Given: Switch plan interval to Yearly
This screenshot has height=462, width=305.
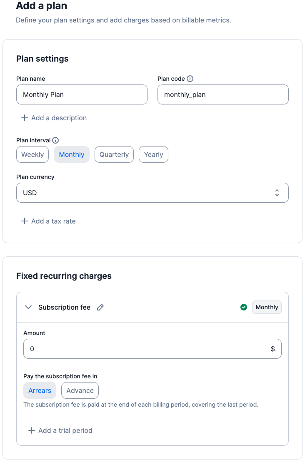Looking at the screenshot, I should [x=153, y=154].
